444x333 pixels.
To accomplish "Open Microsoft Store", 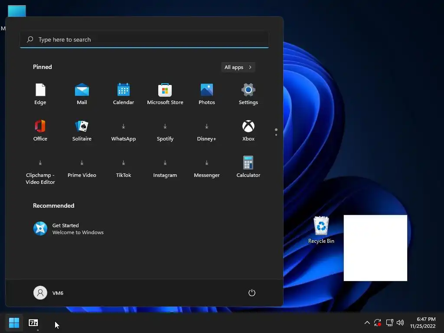I will [165, 94].
